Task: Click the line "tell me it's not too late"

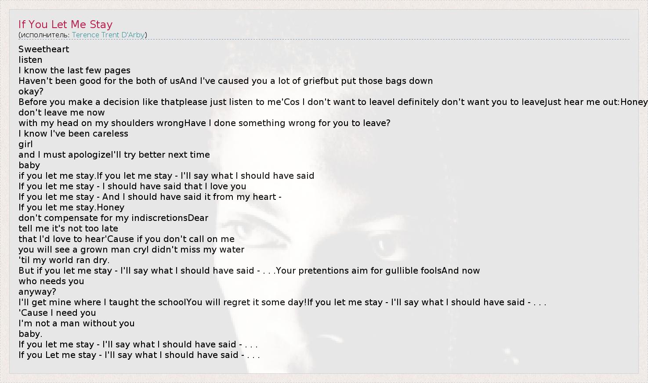Action: (68, 228)
